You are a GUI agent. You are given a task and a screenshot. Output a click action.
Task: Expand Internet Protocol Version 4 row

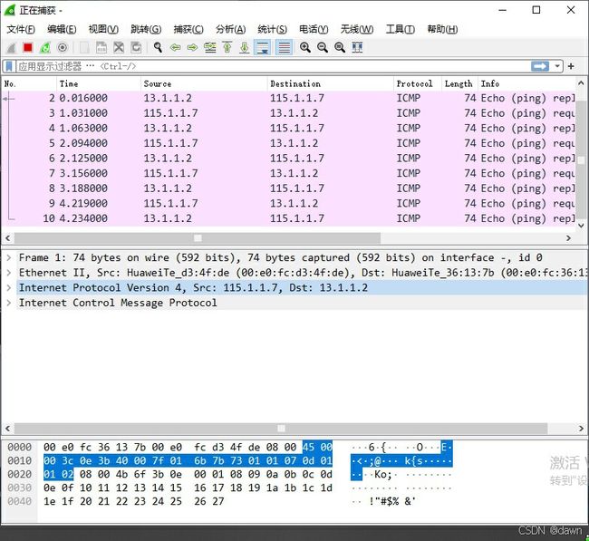pos(9,288)
